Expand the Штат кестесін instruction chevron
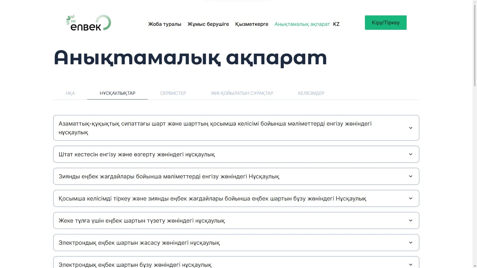Viewport: 477px width, 268px height. [411, 154]
